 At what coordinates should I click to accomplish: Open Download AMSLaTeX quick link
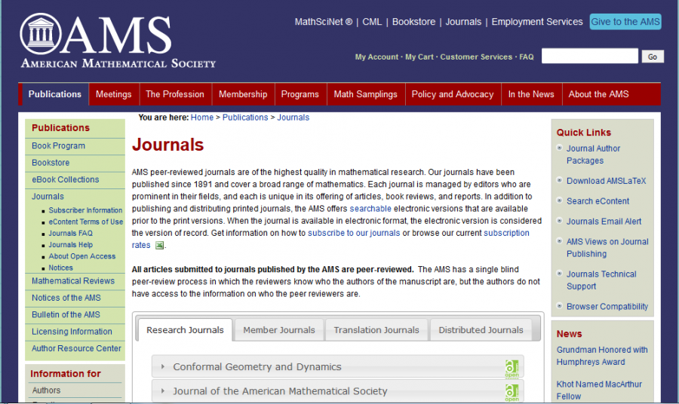tap(607, 181)
